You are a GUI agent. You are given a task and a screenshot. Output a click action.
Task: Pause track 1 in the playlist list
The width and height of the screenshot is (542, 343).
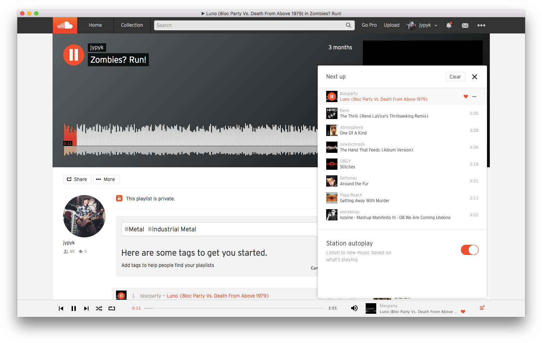coord(121,296)
